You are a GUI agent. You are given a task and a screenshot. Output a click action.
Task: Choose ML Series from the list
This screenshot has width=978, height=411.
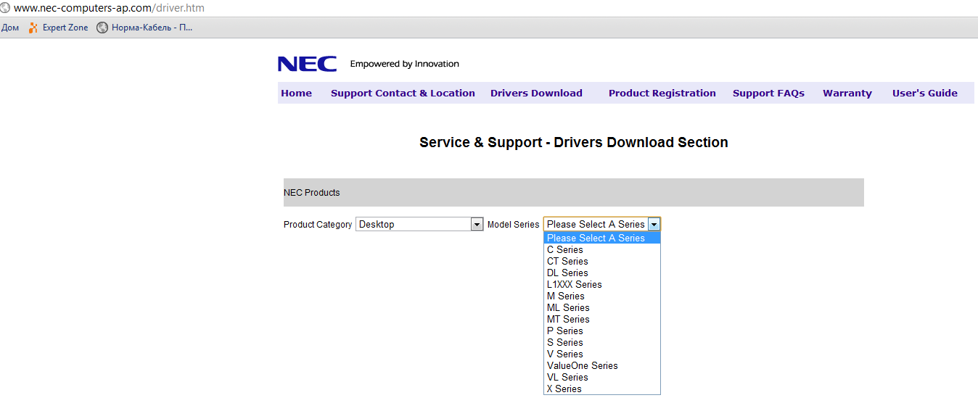pos(602,307)
